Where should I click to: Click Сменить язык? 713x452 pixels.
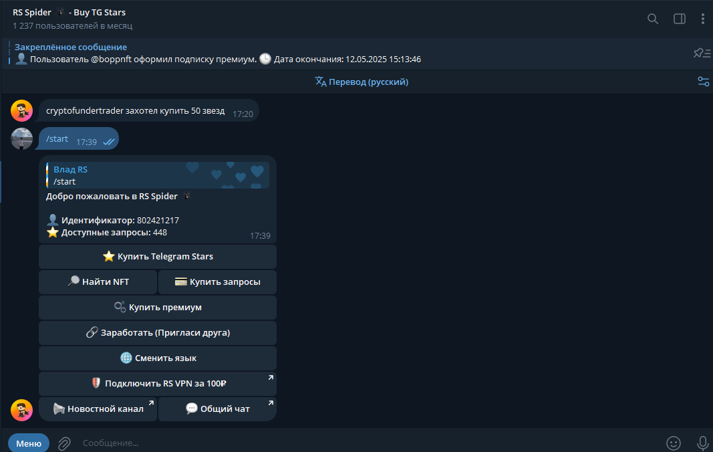(x=158, y=358)
